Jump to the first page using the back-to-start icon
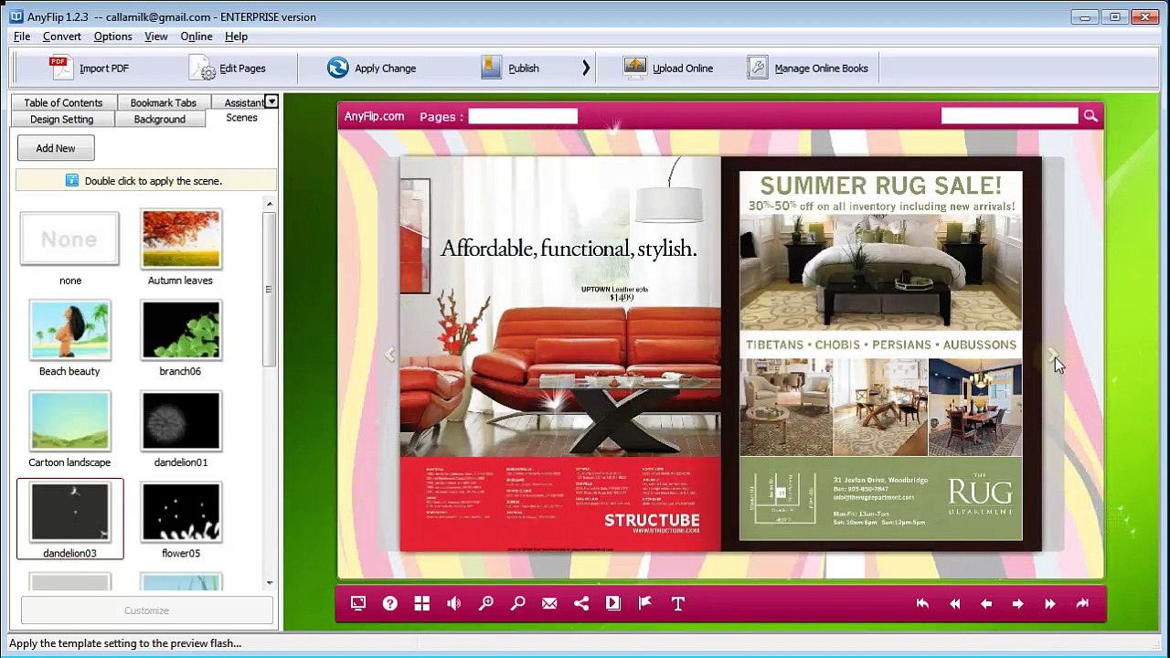Image resolution: width=1170 pixels, height=658 pixels. [x=922, y=603]
